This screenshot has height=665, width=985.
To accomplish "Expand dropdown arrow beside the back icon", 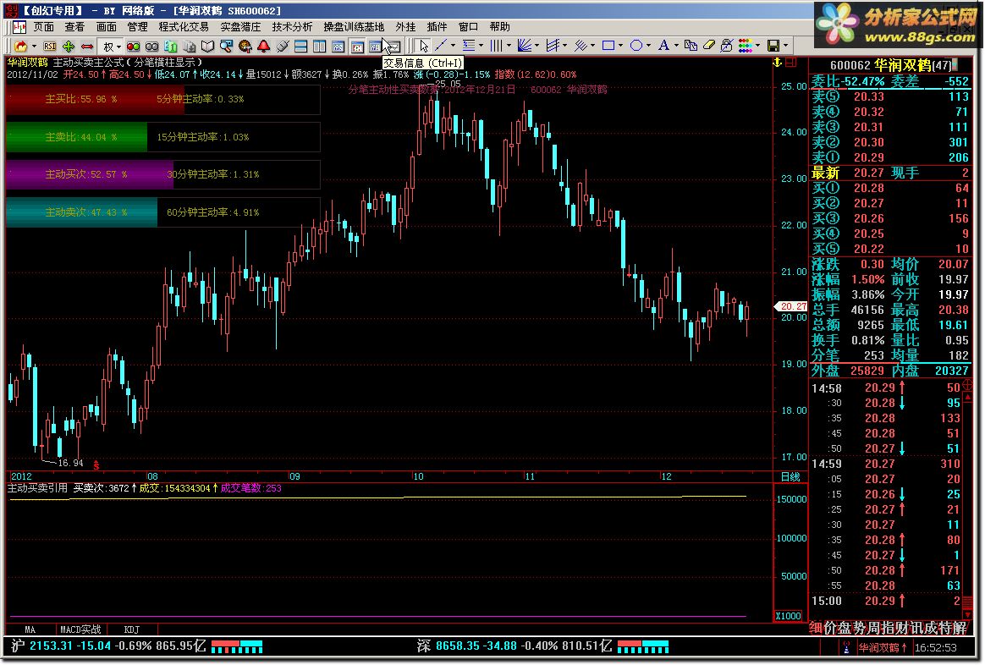I will 34,46.
